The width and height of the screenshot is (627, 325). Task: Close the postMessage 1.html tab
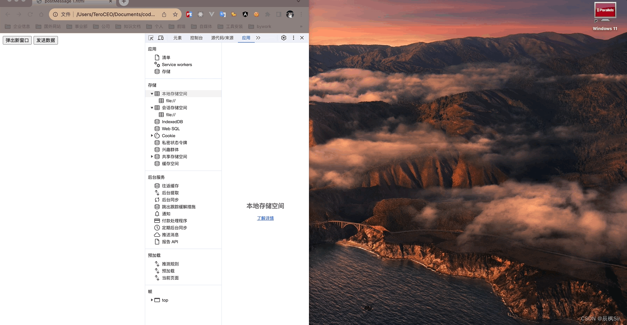point(111,2)
